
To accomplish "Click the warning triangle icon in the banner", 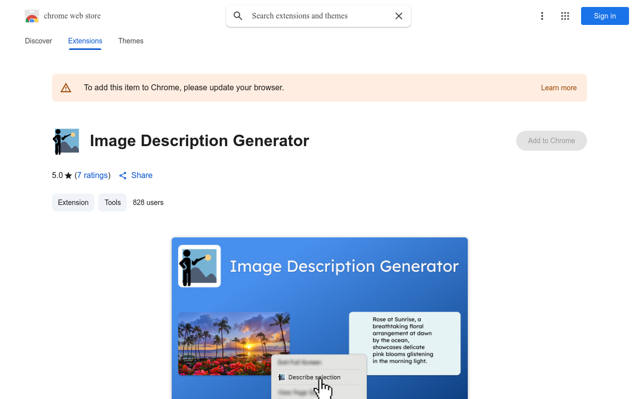I will point(66,88).
